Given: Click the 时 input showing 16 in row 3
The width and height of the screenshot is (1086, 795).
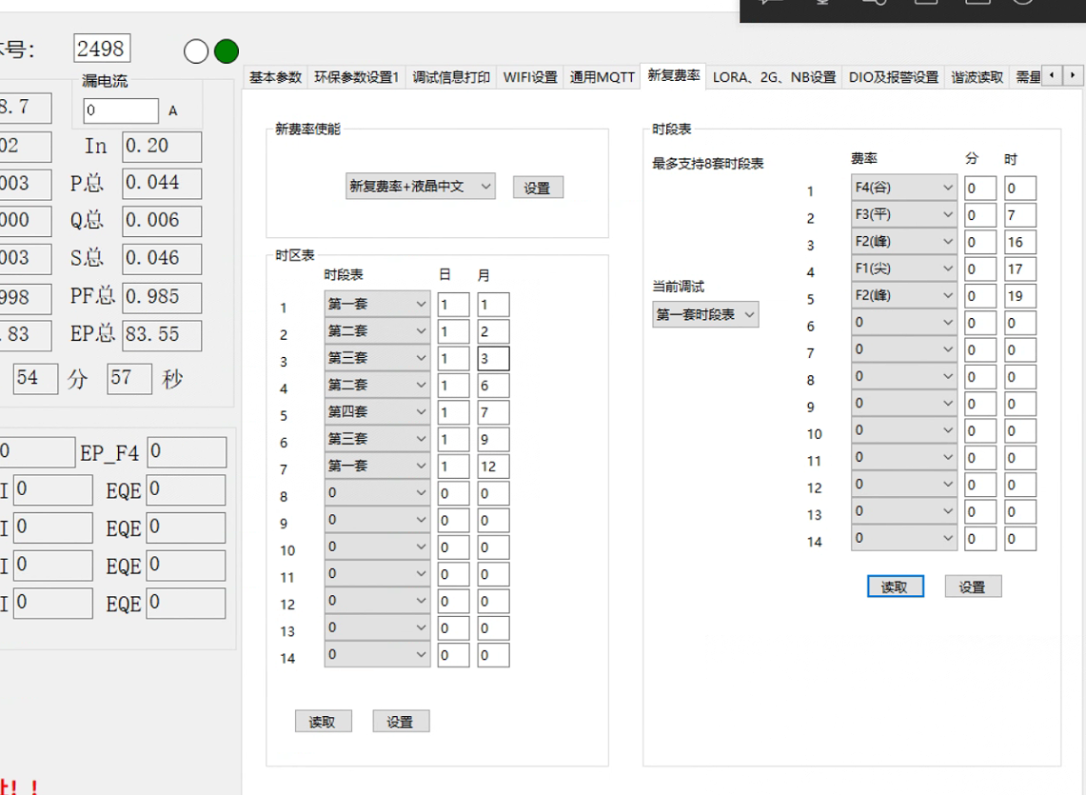Looking at the screenshot, I should pyautogui.click(x=1020, y=242).
